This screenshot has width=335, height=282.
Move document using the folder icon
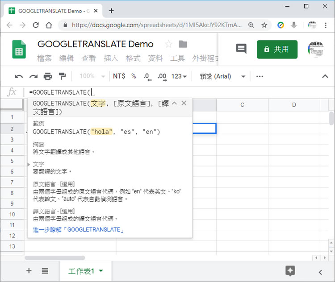click(183, 44)
